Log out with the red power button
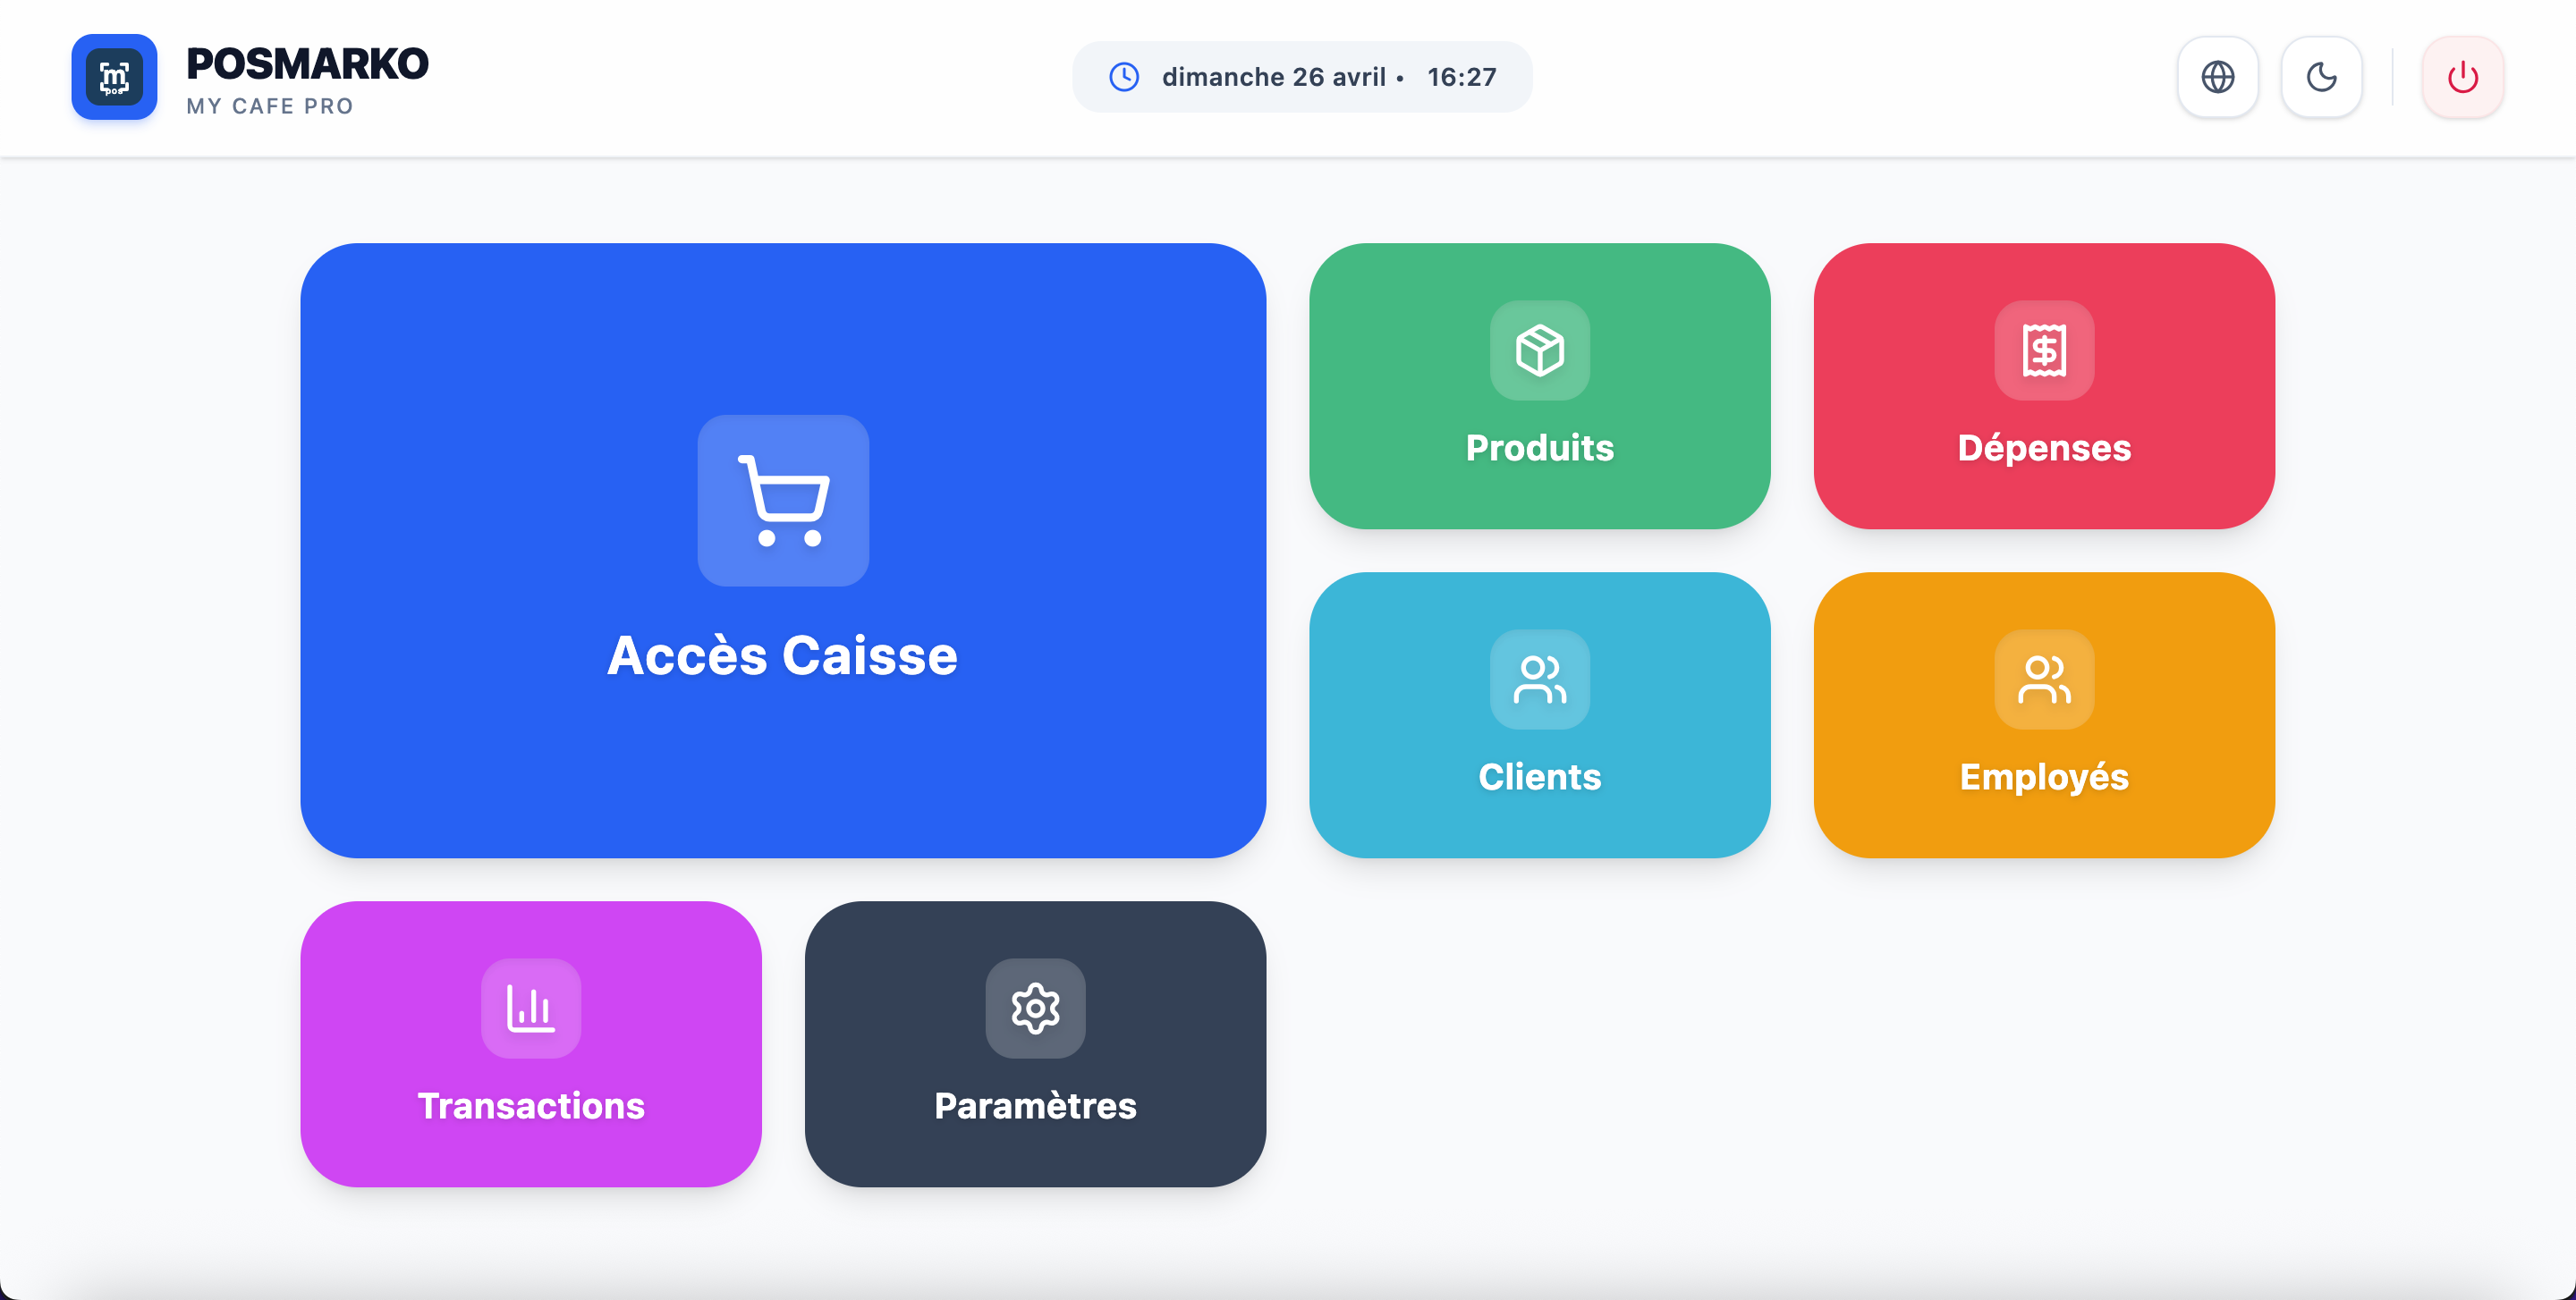 tap(2463, 77)
